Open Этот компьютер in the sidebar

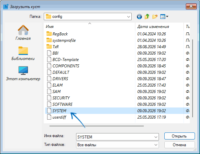[23, 73]
